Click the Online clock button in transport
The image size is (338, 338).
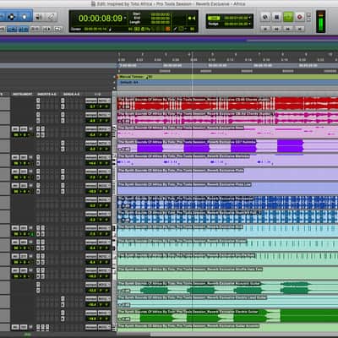tap(265, 17)
